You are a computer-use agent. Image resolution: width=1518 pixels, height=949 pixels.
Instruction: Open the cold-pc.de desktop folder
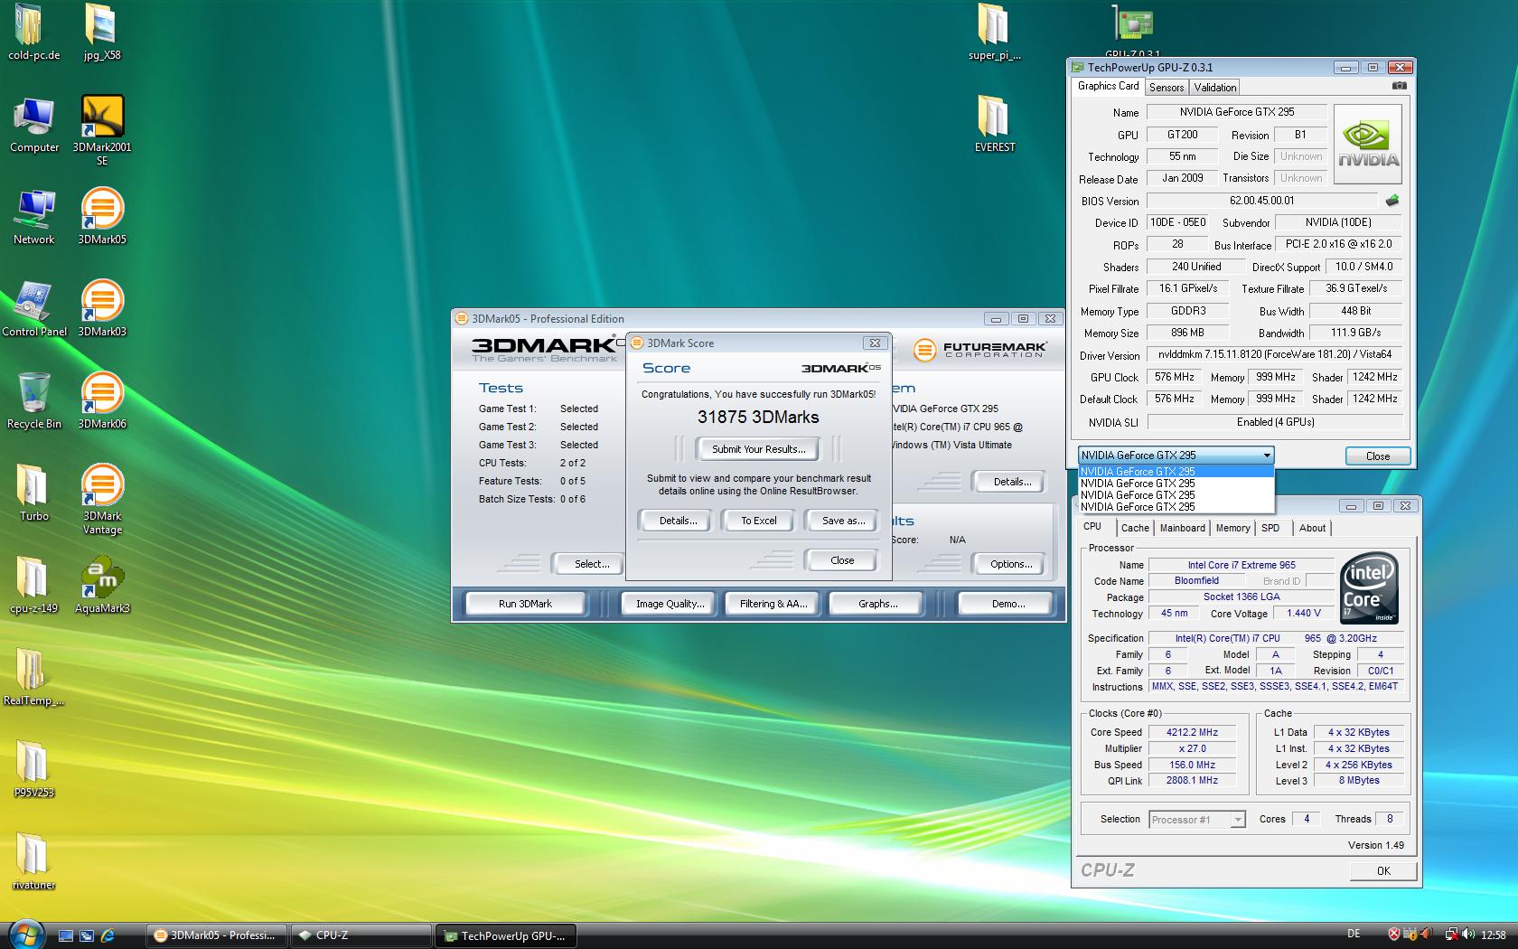(x=33, y=33)
